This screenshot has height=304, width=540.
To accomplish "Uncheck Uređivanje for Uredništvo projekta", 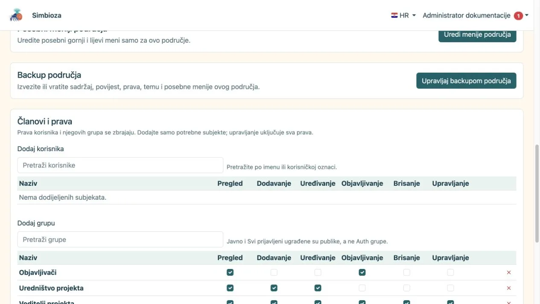I will tap(318, 288).
